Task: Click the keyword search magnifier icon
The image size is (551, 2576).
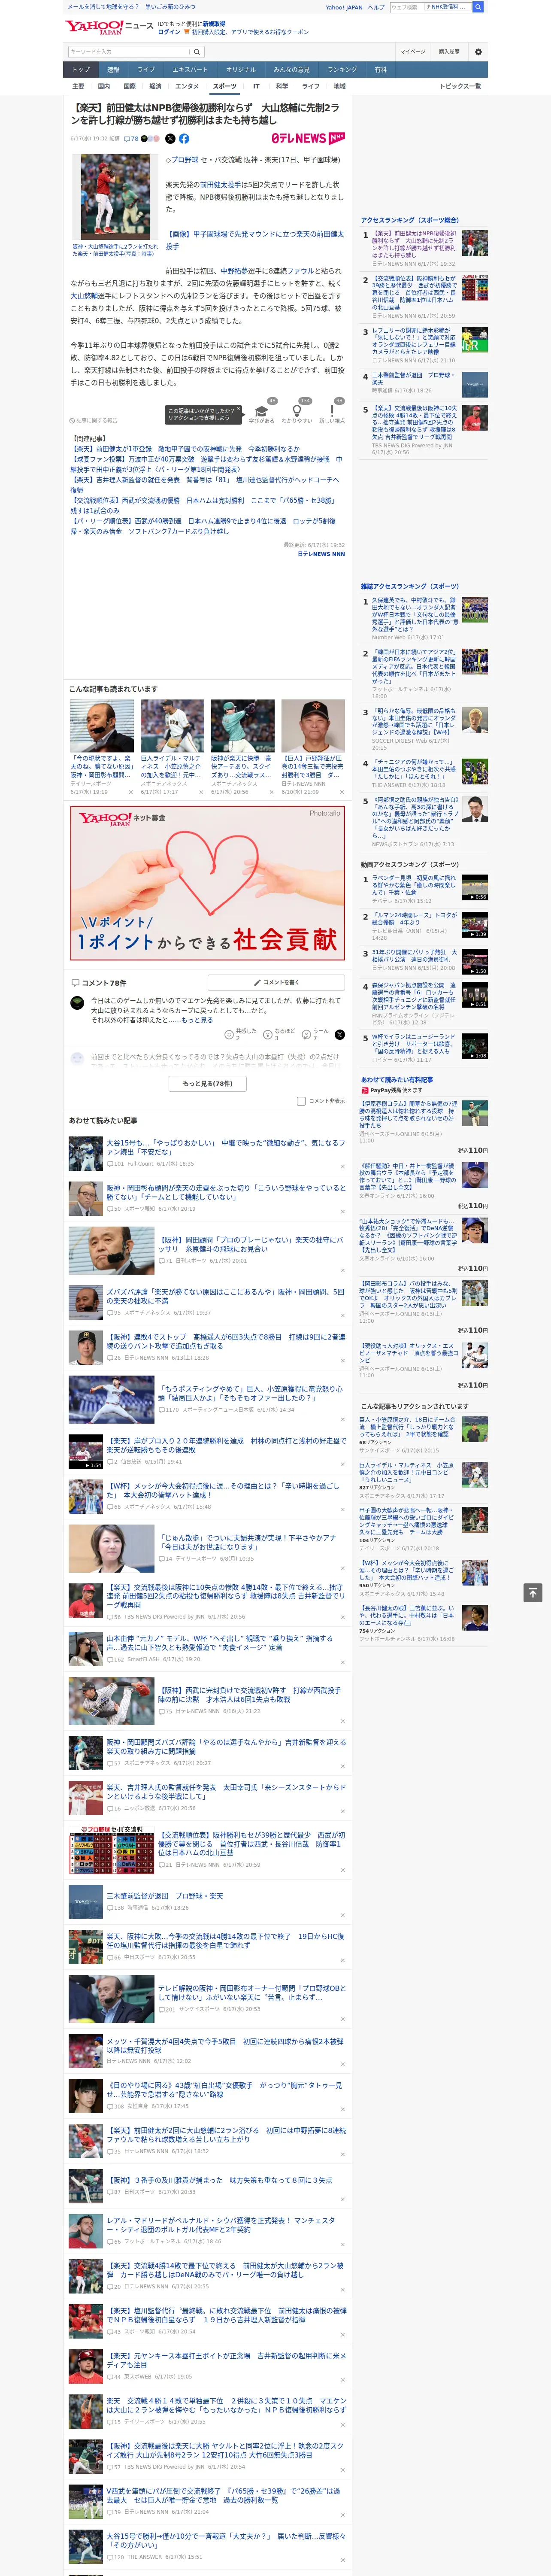Action: tap(197, 52)
